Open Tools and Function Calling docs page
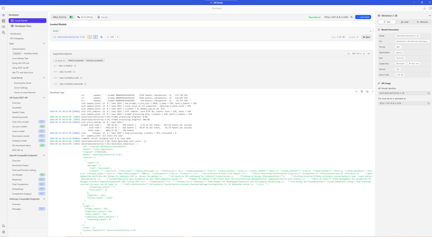This screenshot has height=237, width=432. (x=24, y=170)
